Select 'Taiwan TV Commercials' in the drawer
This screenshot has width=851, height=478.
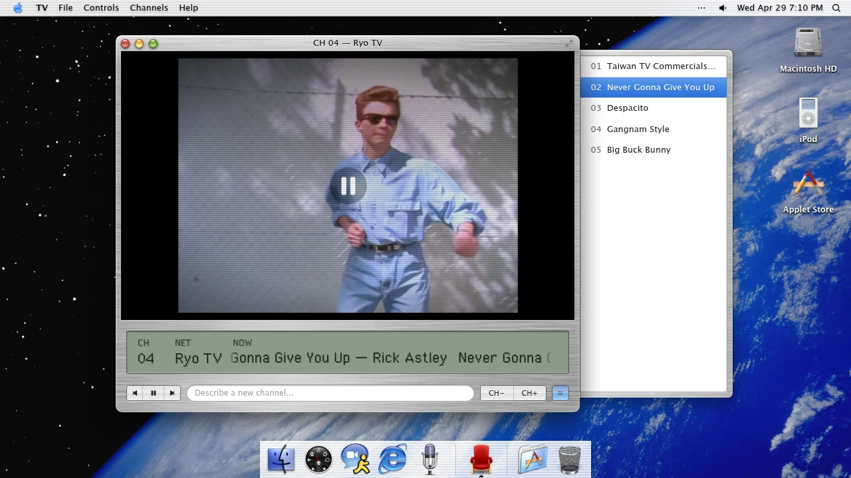coord(654,66)
